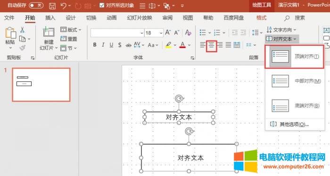
Task: Uncheck the 对齐所选对象 checkbox
Action: 102,6
